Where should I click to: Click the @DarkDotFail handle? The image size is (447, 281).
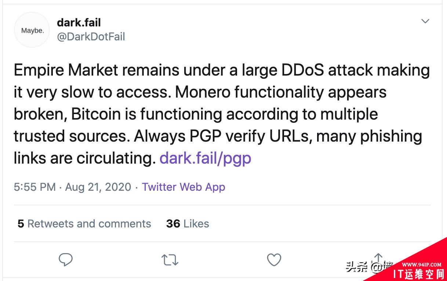click(91, 37)
